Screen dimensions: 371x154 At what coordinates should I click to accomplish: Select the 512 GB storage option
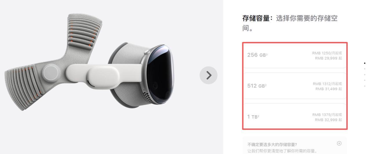pos(294,86)
